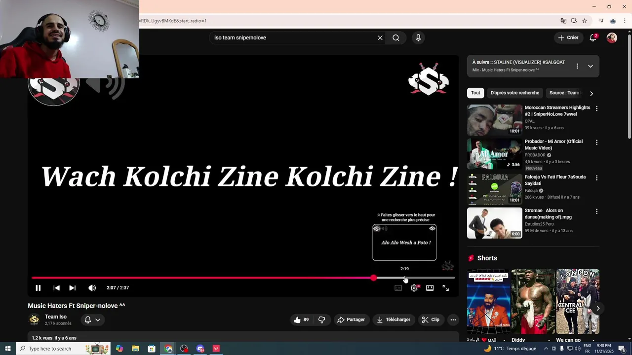Pause the video playback
Screen dimensions: 632x355
(x=38, y=288)
